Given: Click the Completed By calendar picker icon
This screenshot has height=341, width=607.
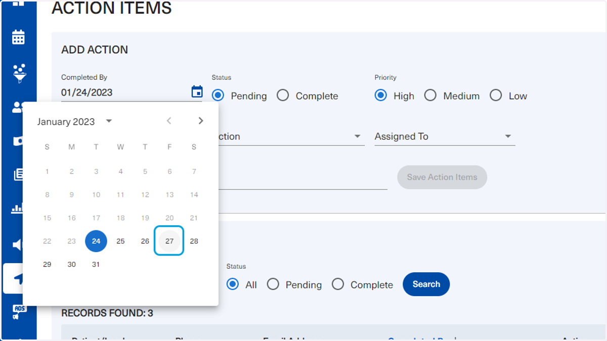Looking at the screenshot, I should tap(197, 92).
